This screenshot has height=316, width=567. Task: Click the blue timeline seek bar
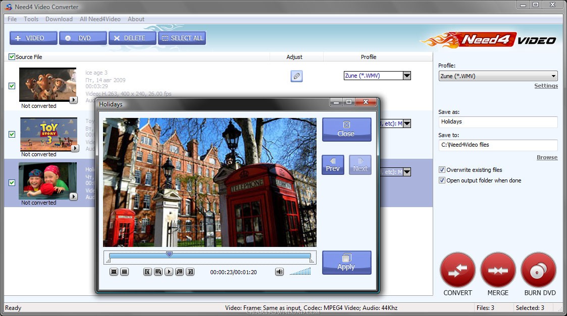(x=210, y=256)
